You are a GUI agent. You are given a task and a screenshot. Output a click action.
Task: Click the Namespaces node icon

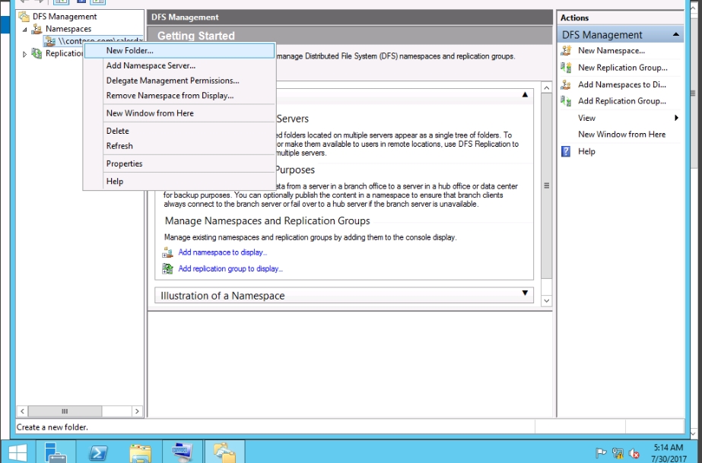pos(37,29)
